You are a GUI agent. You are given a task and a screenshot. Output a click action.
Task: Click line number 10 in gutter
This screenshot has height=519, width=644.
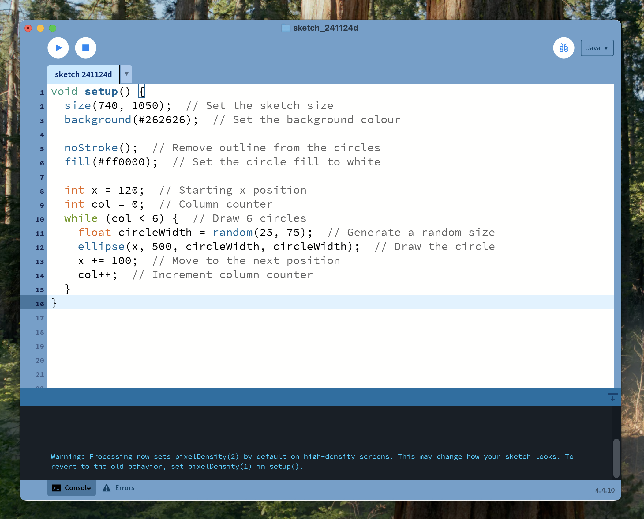coord(40,219)
